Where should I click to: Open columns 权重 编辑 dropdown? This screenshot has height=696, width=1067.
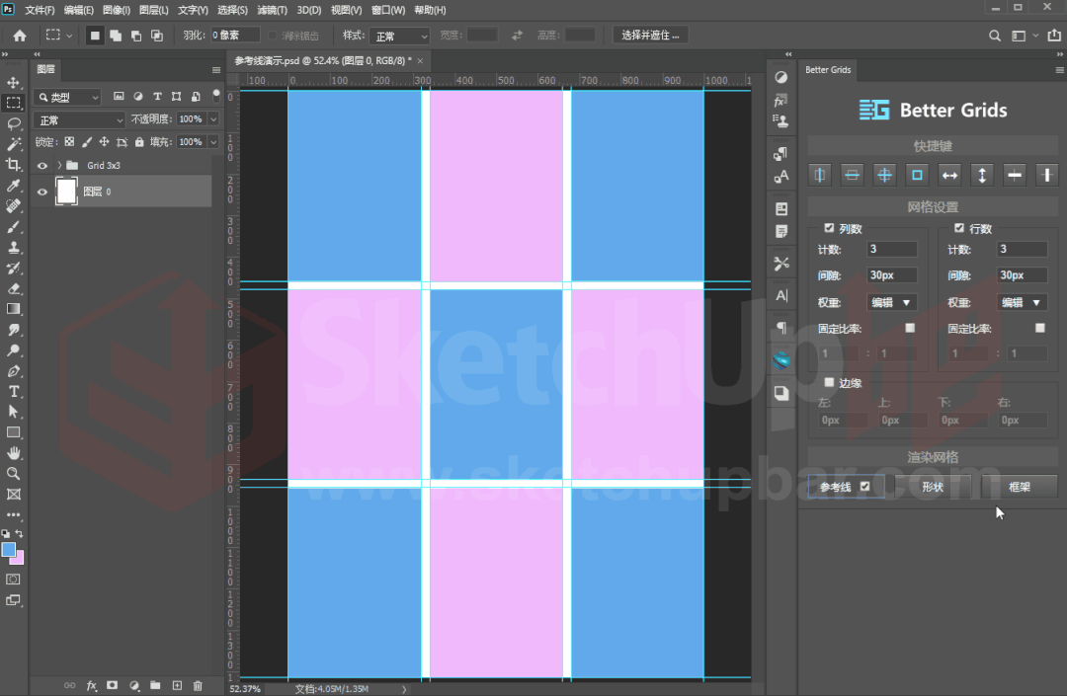tap(891, 302)
